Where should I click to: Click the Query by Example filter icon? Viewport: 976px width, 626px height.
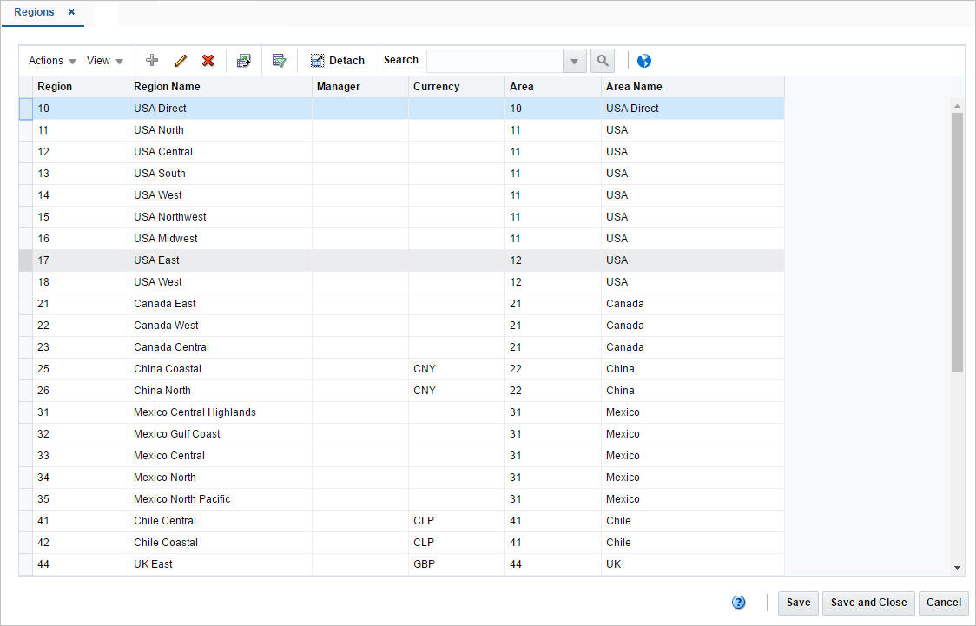click(280, 61)
